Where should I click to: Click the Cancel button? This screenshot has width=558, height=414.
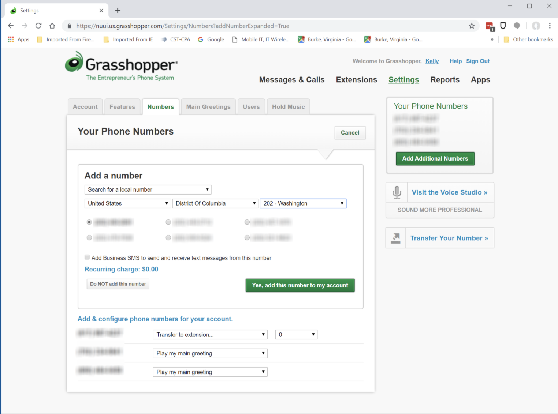pyautogui.click(x=350, y=133)
